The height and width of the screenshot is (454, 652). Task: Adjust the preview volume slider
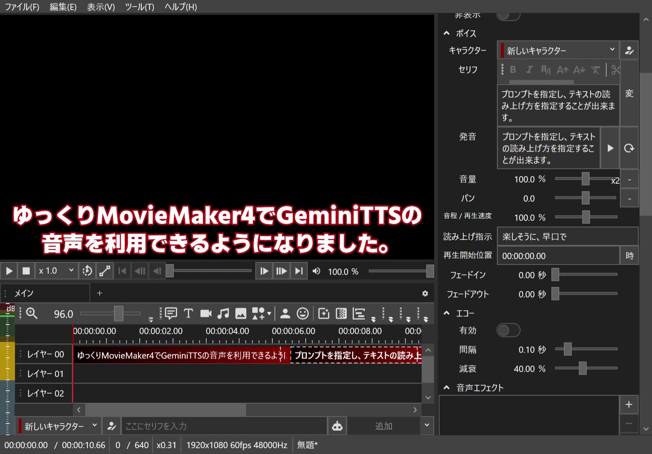(401, 271)
